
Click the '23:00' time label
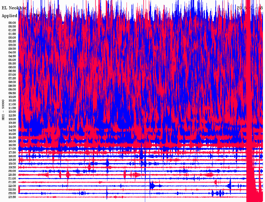point(12,193)
